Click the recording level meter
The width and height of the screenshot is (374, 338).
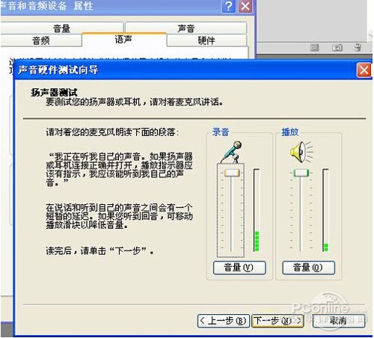pyautogui.click(x=257, y=210)
